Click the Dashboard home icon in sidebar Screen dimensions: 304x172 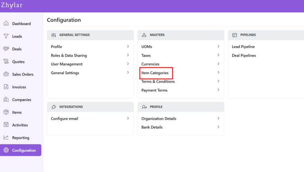point(6,23)
